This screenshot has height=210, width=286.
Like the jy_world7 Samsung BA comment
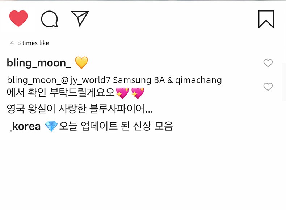(x=268, y=87)
